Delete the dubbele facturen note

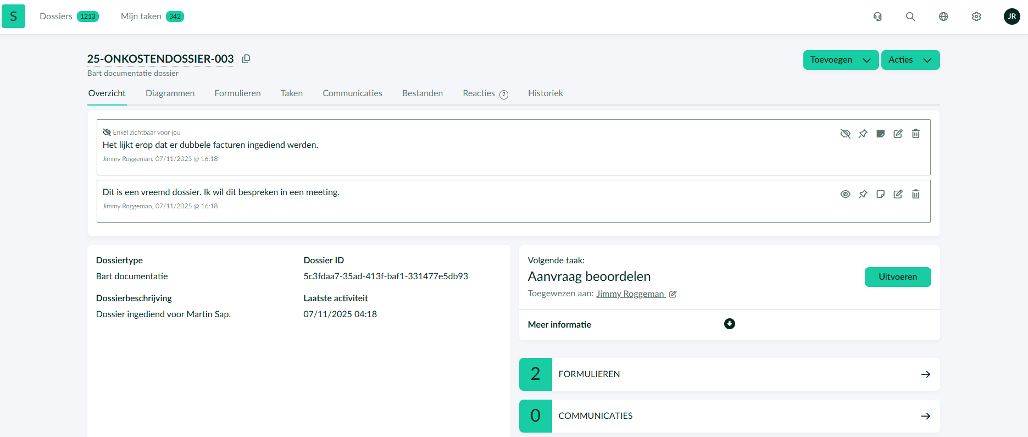915,134
